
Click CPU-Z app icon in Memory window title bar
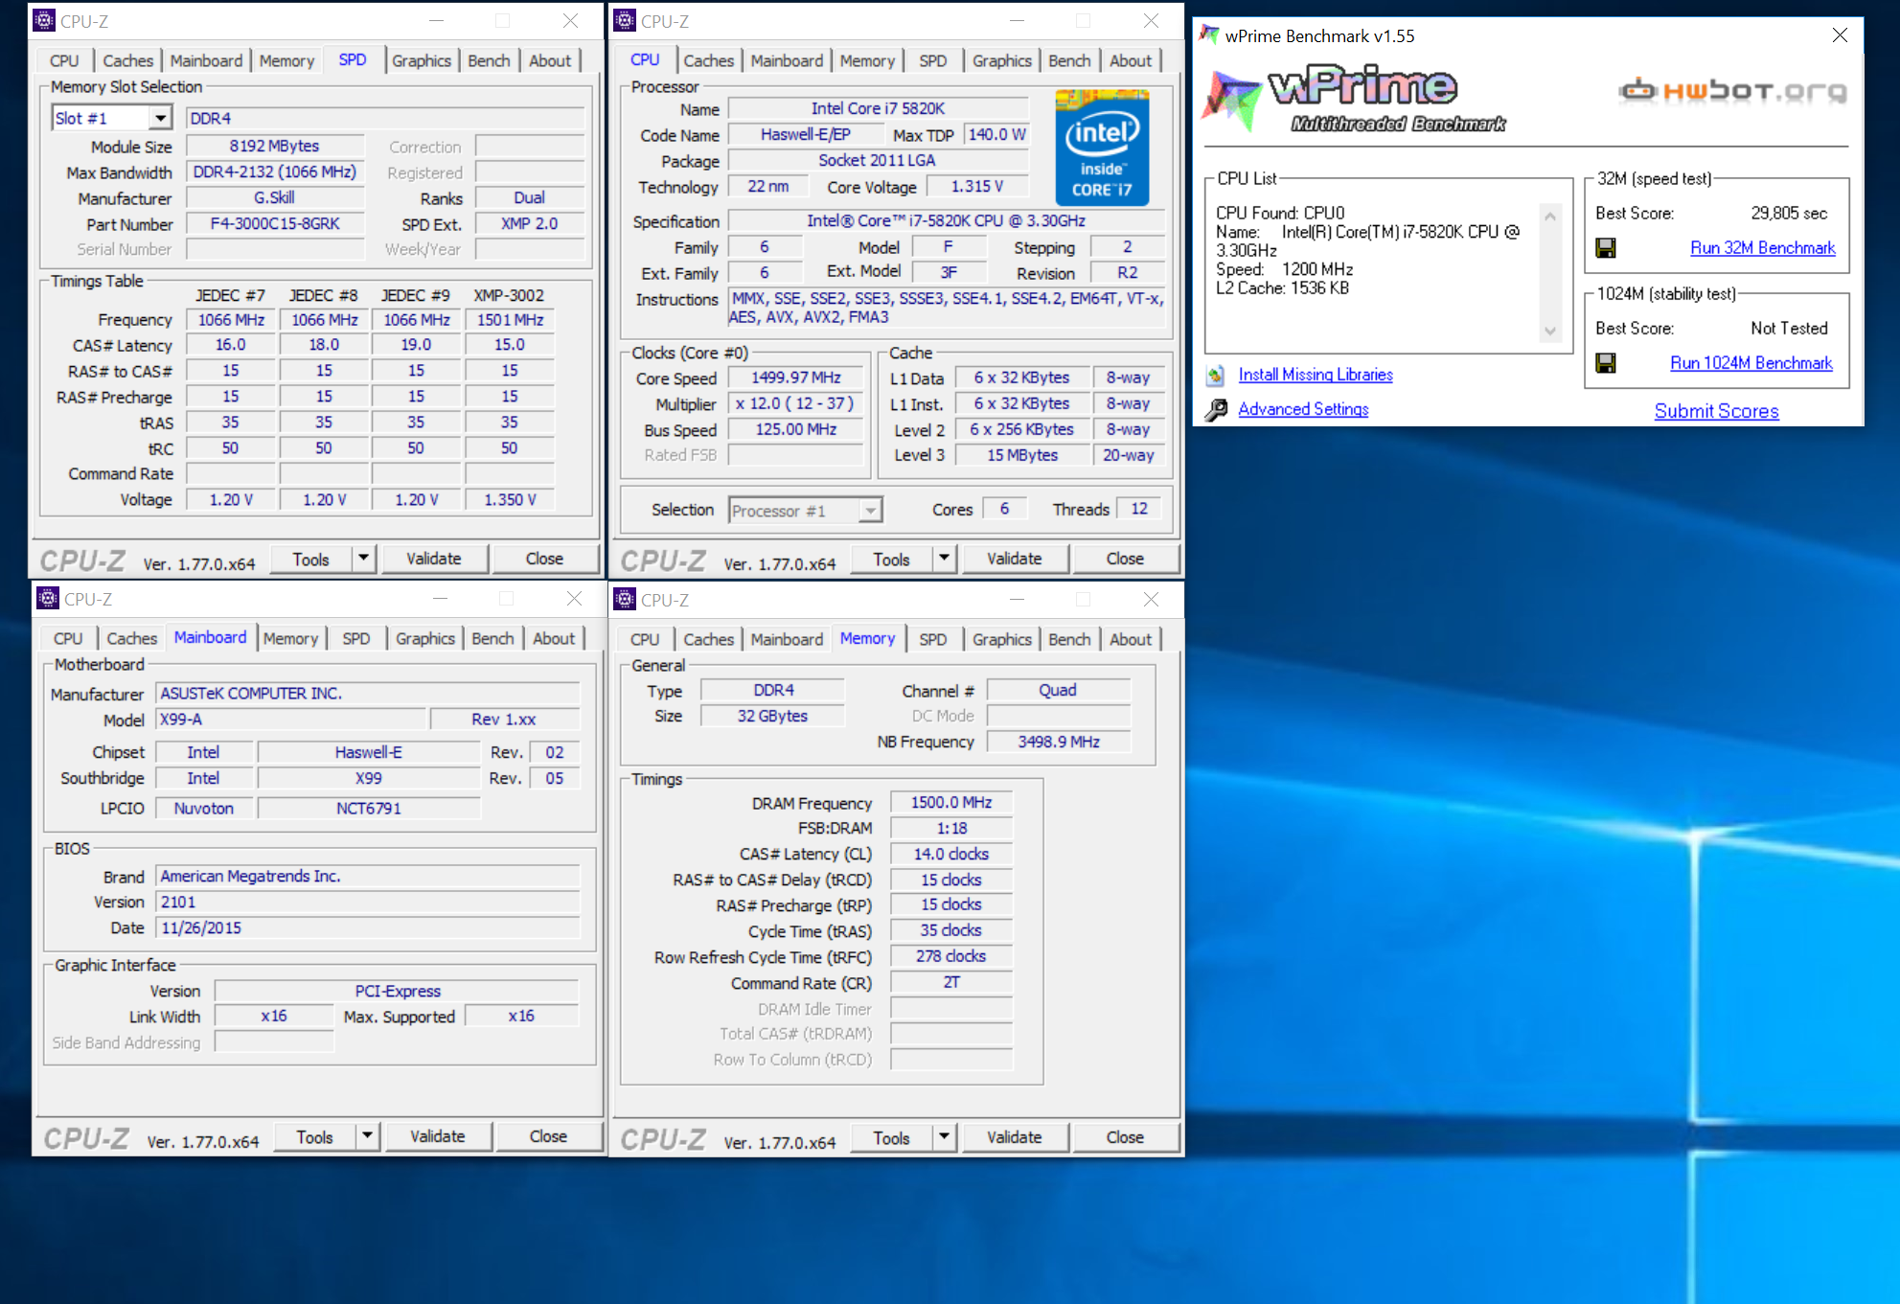625,600
